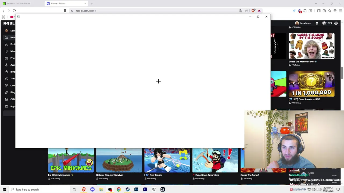
Task: Open Photoshop from the taskbar
Action: (x=136, y=190)
